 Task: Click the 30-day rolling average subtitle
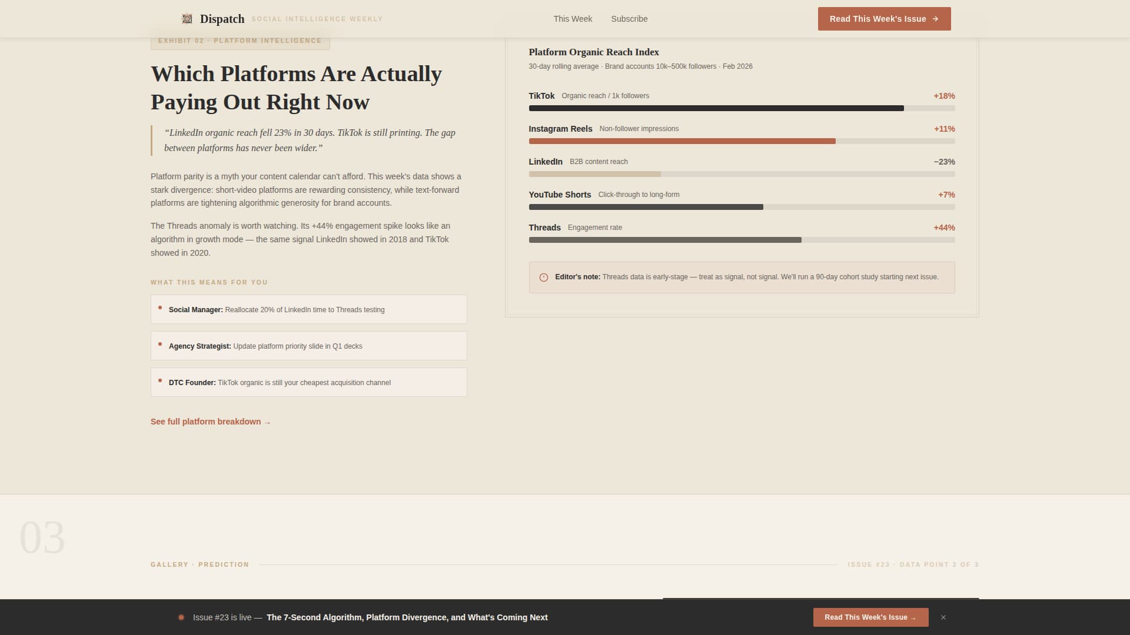640,66
